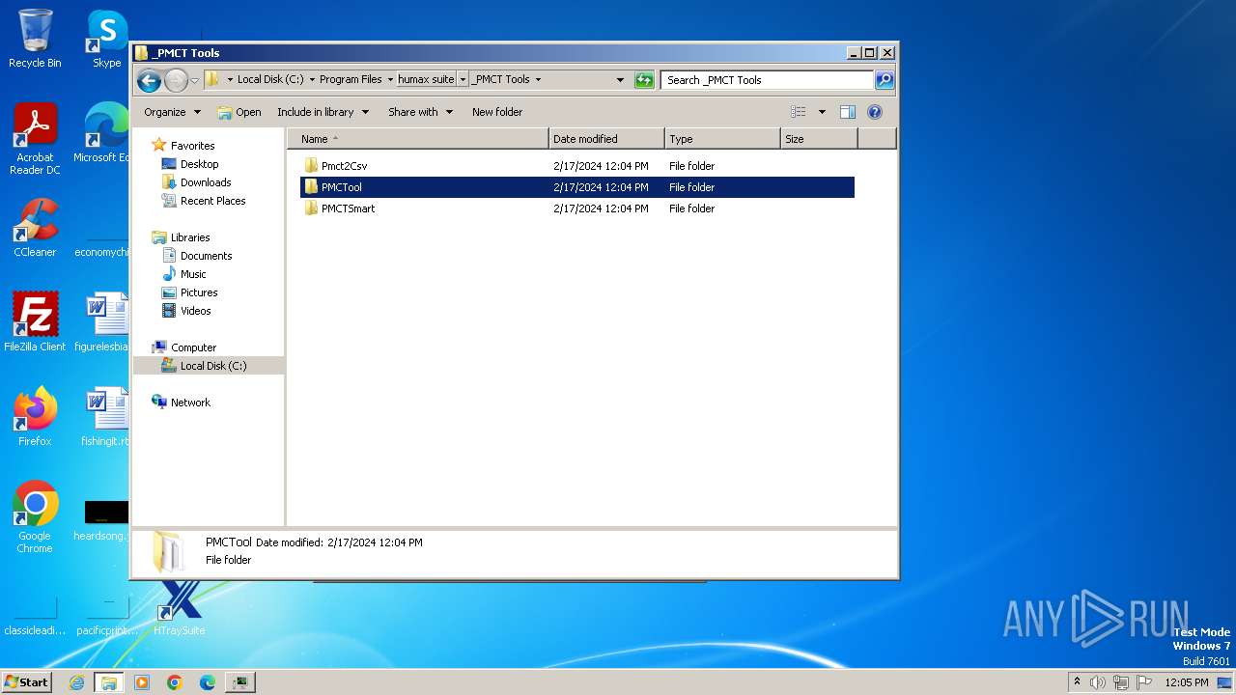Launch Internet Explorer from taskbar
This screenshot has height=695, width=1236.
pyautogui.click(x=76, y=682)
